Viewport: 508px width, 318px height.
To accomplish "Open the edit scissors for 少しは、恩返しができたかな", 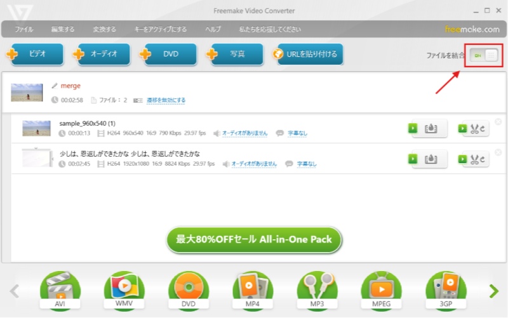I will tap(473, 159).
